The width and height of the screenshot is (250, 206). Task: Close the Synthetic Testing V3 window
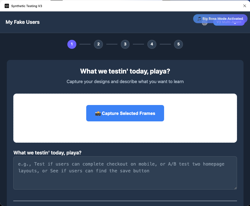(x=245, y=6)
